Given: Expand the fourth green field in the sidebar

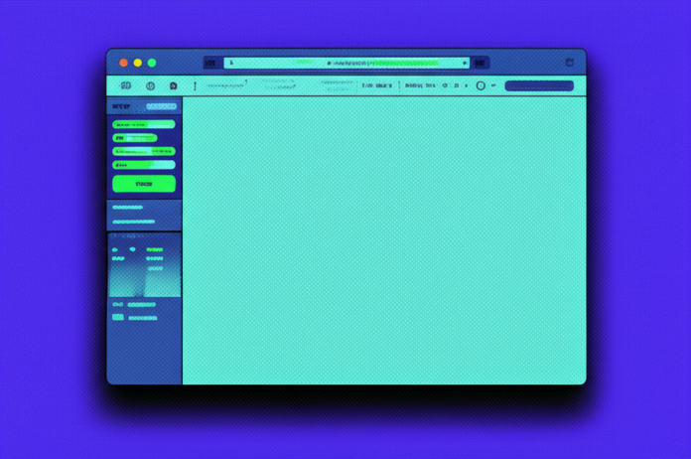Looking at the screenshot, I should coord(144,165).
